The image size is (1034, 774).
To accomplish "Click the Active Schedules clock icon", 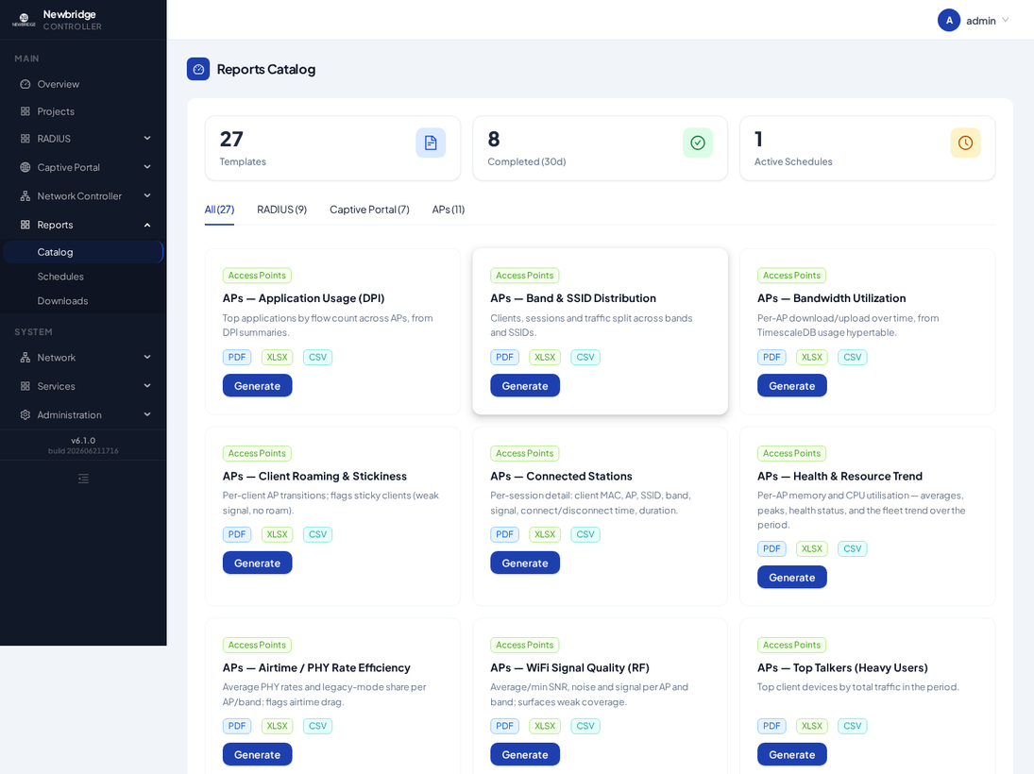I will (965, 143).
